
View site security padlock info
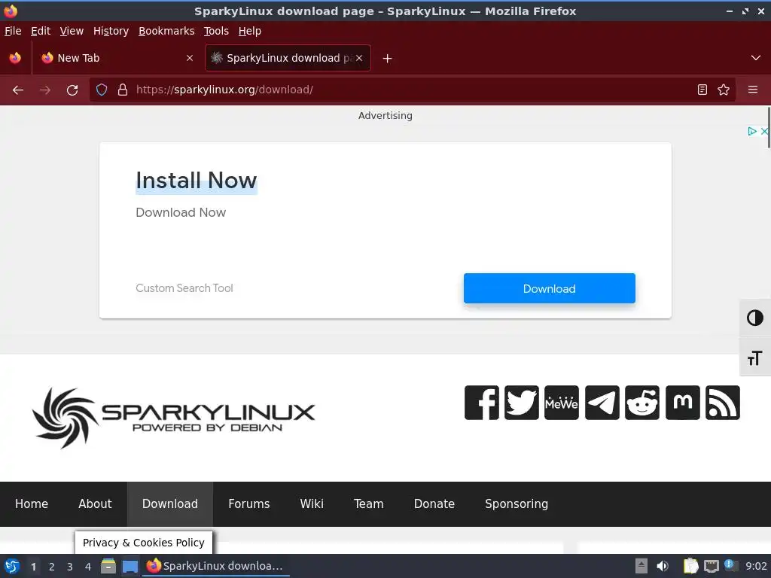(x=123, y=90)
